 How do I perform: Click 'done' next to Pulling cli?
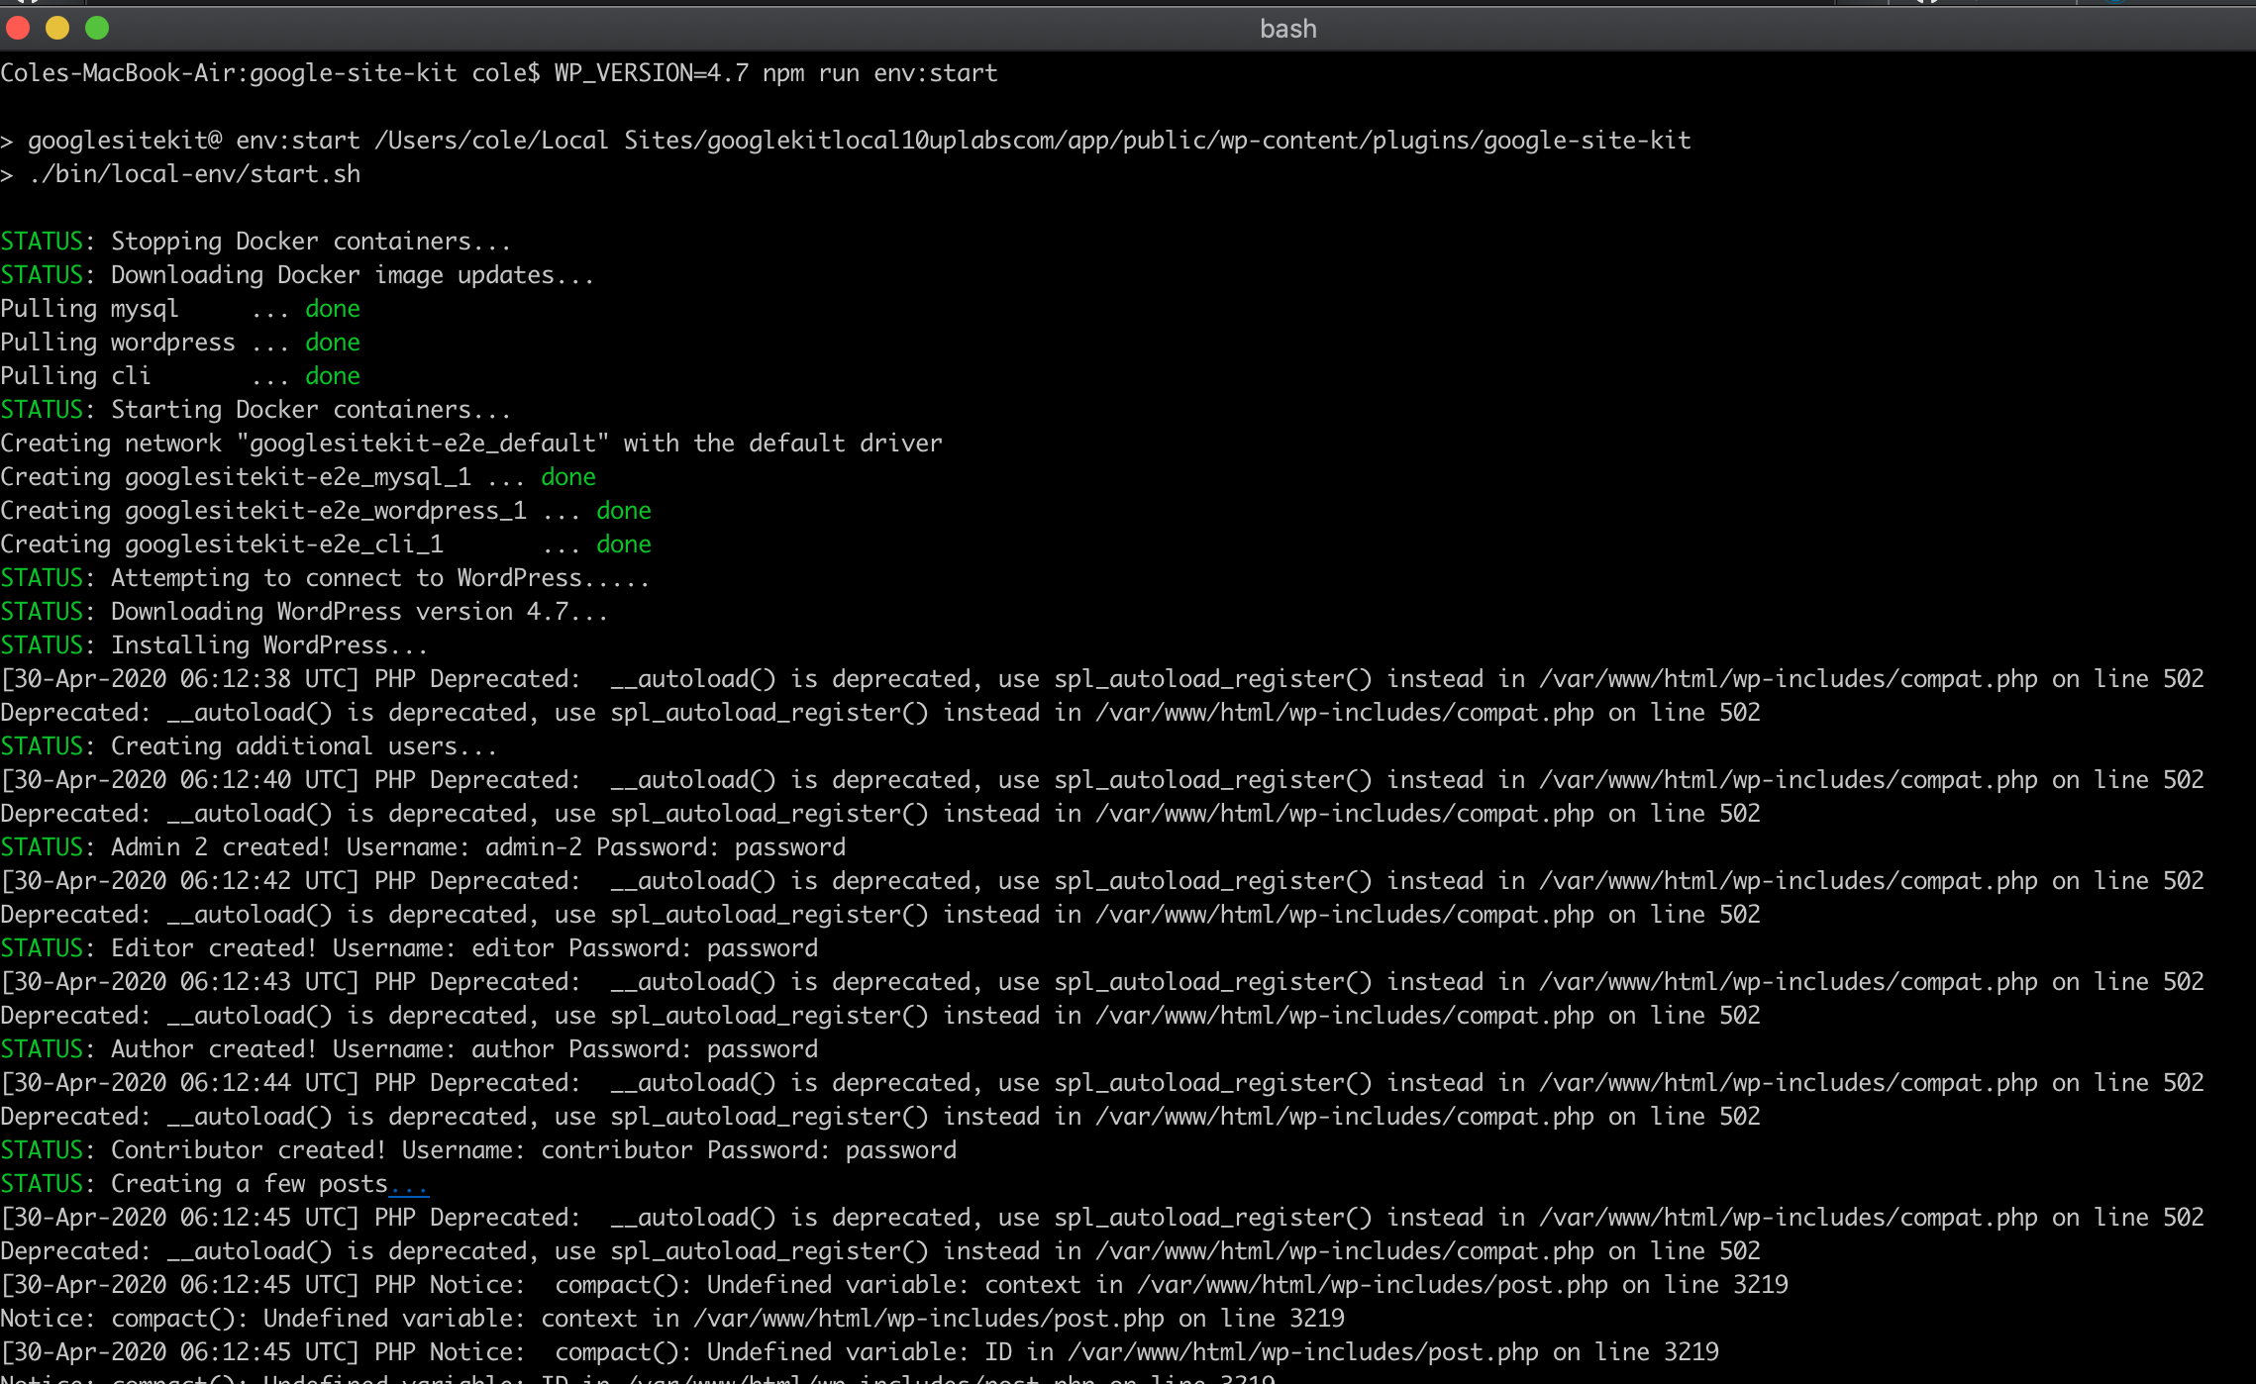pos(333,376)
